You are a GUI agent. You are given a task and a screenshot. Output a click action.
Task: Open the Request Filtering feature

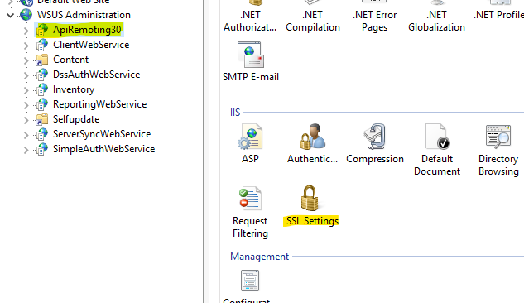(250, 212)
